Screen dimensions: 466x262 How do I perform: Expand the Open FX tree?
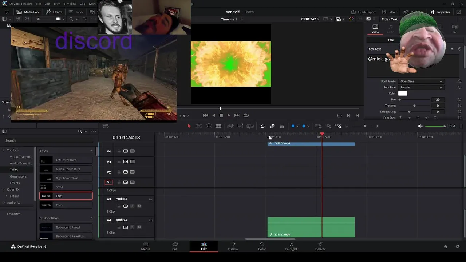pos(3,190)
